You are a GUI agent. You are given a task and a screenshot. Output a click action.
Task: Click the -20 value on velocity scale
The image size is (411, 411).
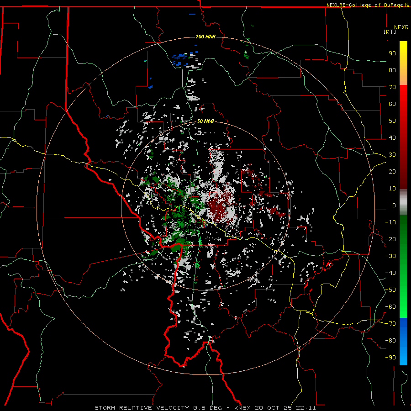390,239
